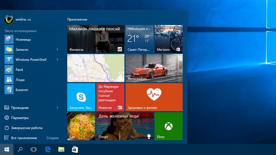Click the winline .ru account name
Screen dimensions: 276x155
tap(23, 19)
